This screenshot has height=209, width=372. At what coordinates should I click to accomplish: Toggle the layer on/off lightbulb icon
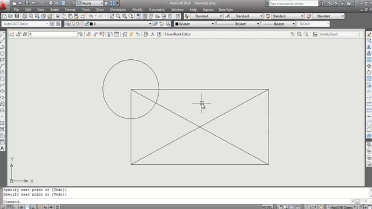[x=74, y=24]
